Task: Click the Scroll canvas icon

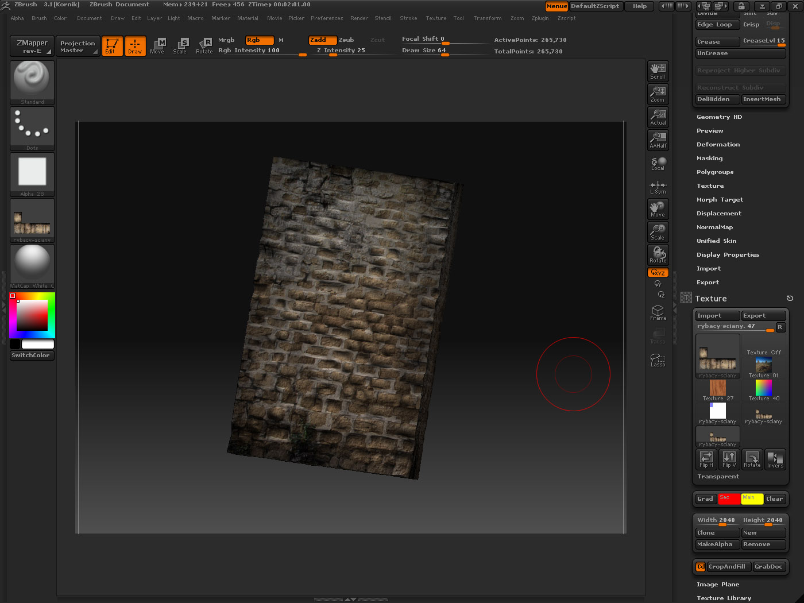Action: pyautogui.click(x=658, y=71)
